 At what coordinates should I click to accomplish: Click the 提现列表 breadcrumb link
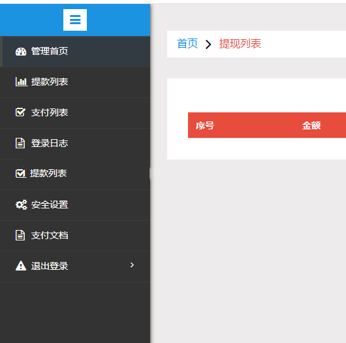(x=240, y=44)
